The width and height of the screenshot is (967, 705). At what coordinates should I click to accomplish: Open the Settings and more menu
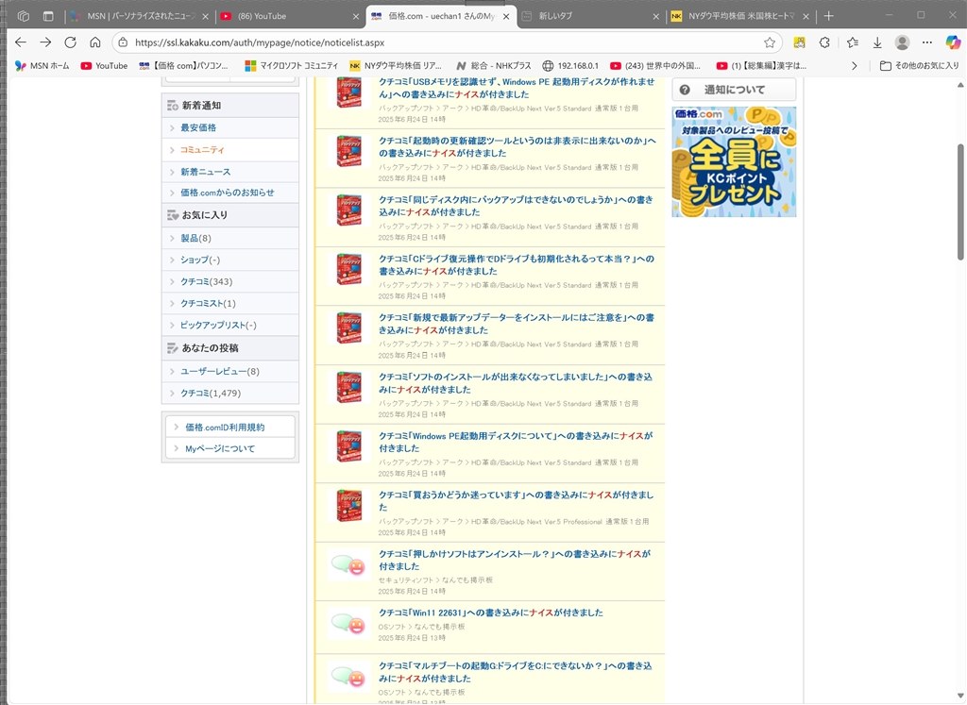927,42
